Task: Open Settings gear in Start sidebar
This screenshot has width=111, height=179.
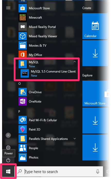Action: point(8,148)
